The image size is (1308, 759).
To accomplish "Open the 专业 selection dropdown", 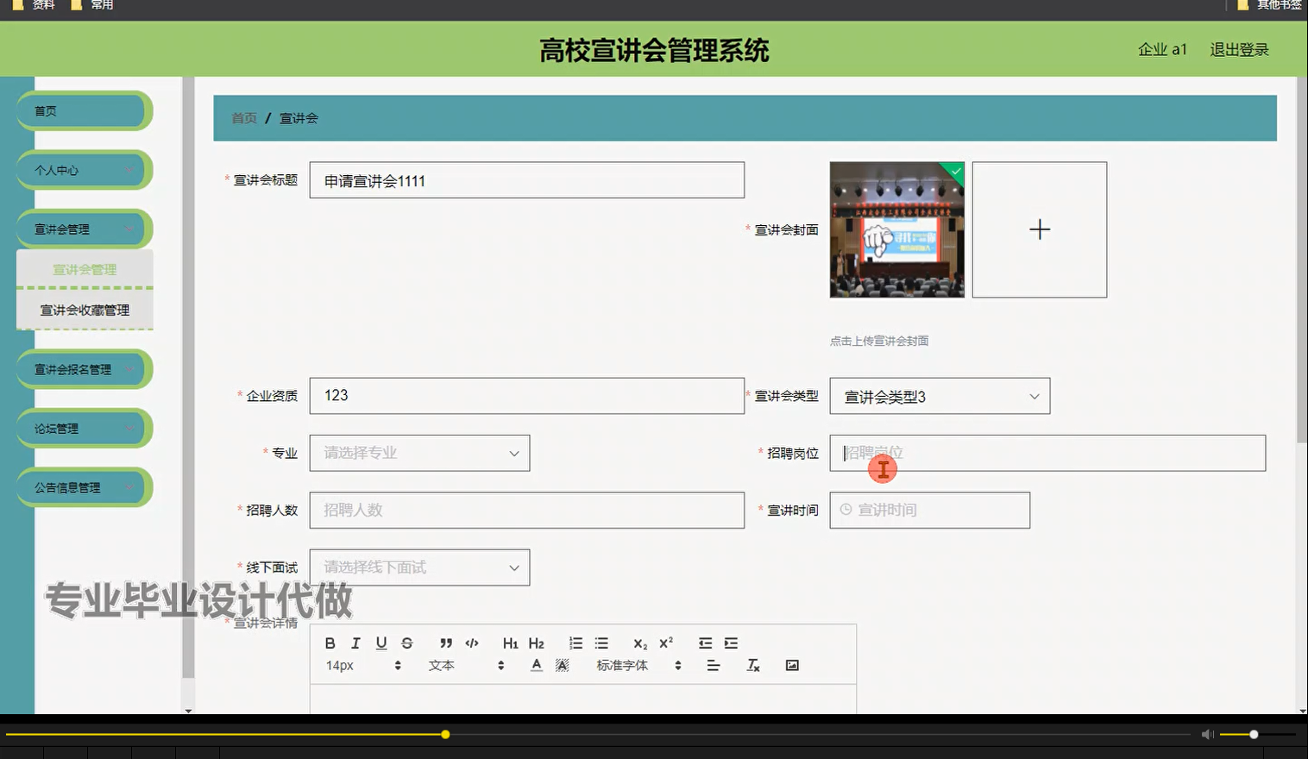I will [x=419, y=453].
